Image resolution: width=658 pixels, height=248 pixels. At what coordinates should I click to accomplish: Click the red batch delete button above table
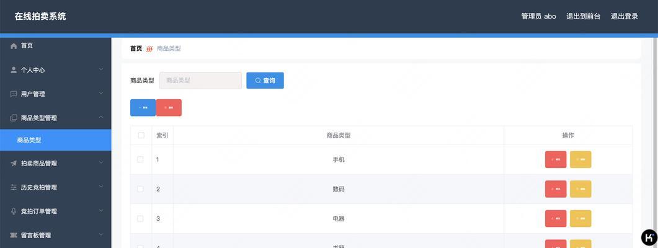[x=169, y=108]
